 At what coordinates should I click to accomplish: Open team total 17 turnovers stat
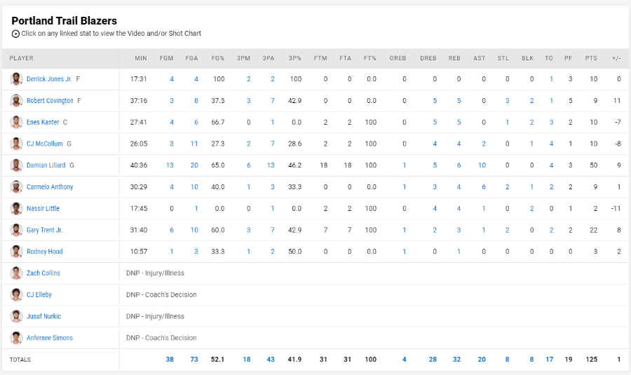click(549, 360)
